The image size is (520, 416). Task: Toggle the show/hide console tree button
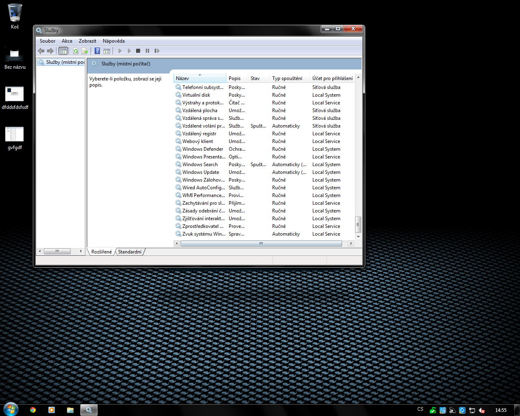coord(63,51)
